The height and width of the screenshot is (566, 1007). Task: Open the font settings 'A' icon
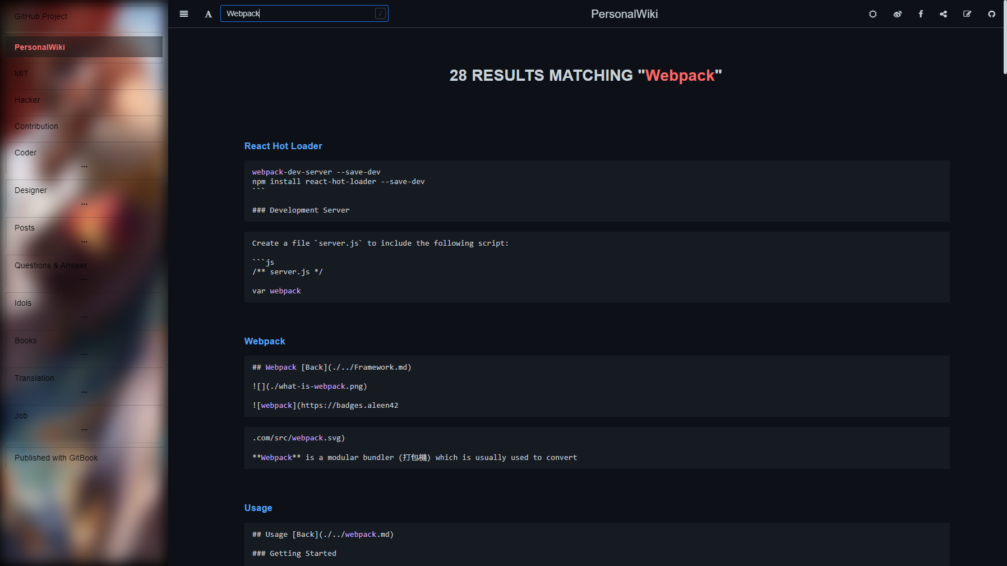pyautogui.click(x=208, y=14)
